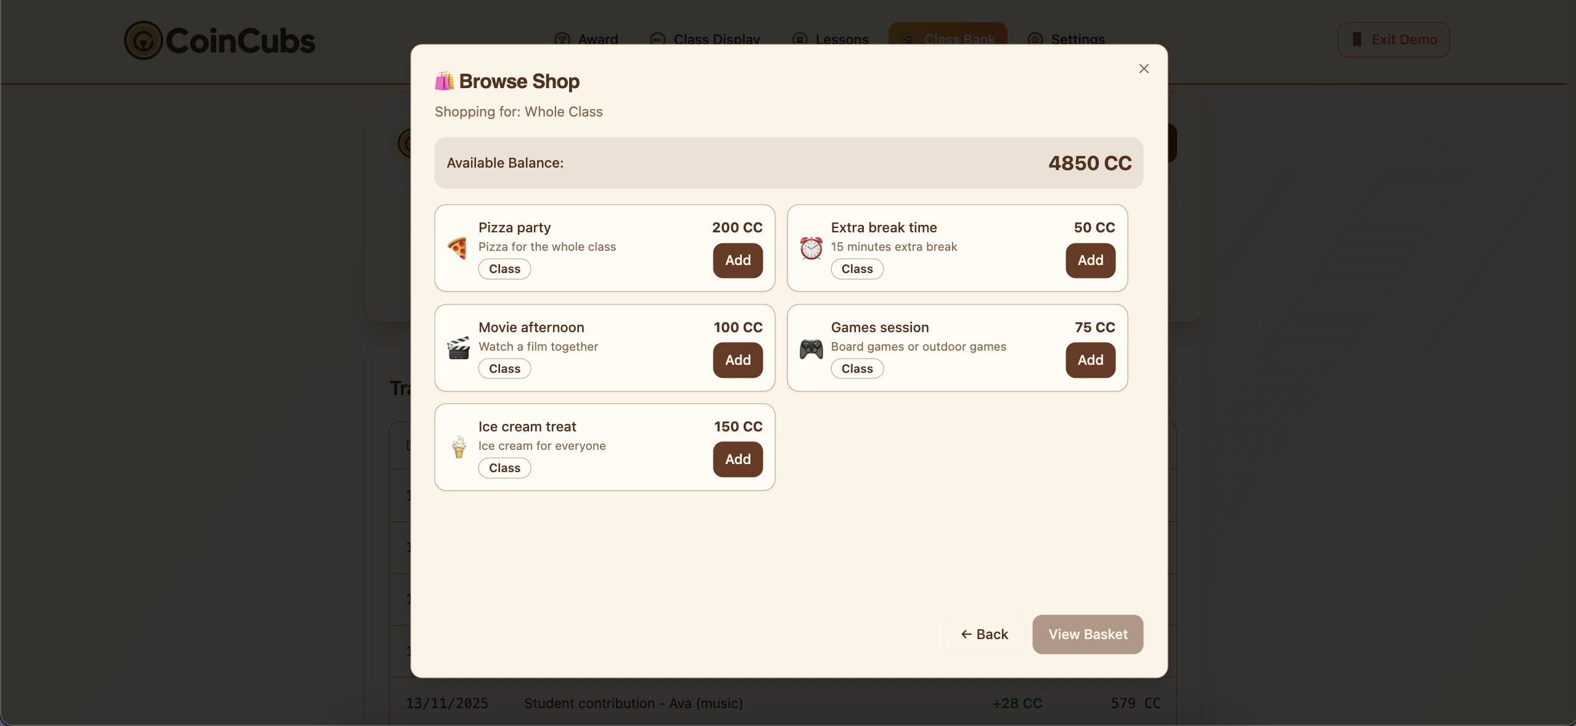1576x726 pixels.
Task: Add Games session to basket
Action: point(1090,360)
